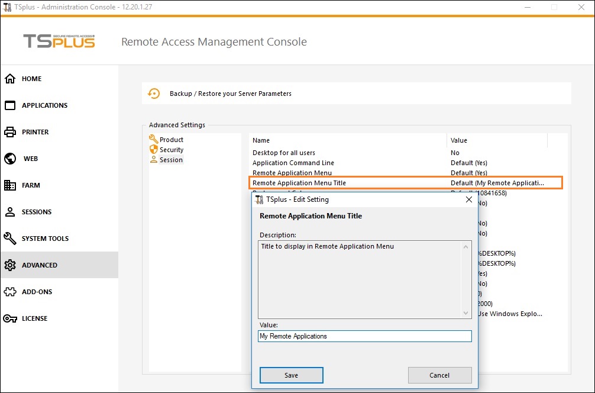Click the Farm building icon
The height and width of the screenshot is (393, 595).
click(10, 185)
